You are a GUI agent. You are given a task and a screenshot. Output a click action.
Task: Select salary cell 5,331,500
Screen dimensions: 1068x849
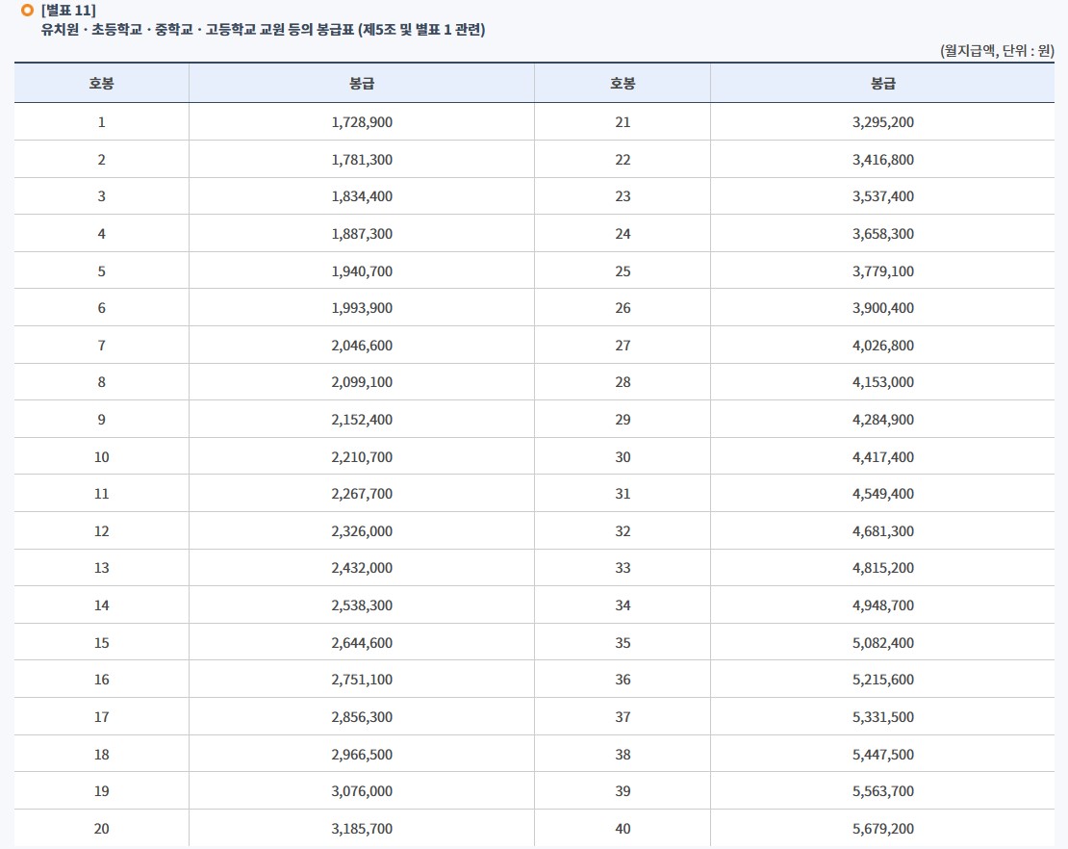tap(882, 717)
